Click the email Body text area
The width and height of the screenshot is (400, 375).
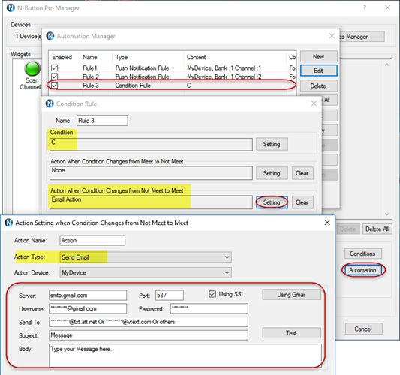pos(185,355)
